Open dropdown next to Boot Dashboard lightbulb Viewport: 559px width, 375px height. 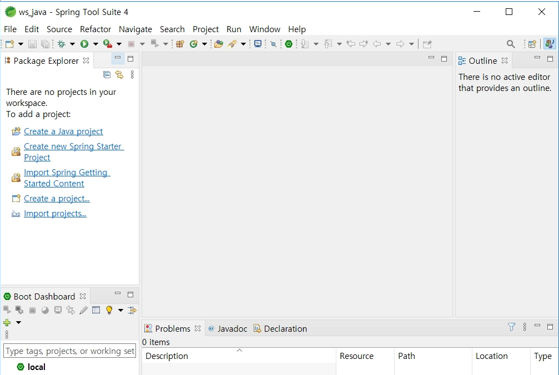click(x=120, y=310)
